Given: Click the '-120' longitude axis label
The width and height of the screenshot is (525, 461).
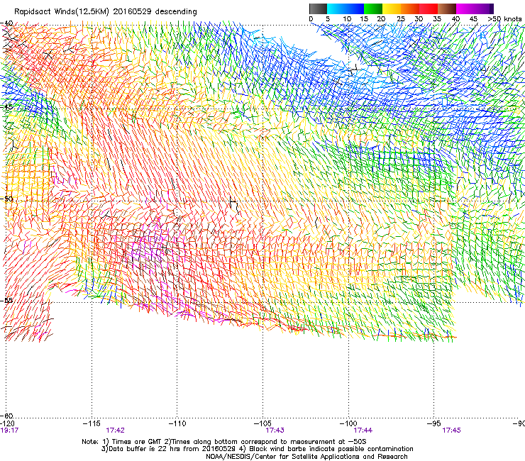Looking at the screenshot, I should tap(7, 424).
